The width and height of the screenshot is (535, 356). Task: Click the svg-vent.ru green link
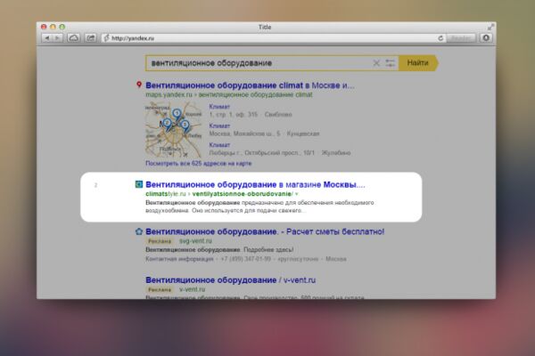[195, 241]
